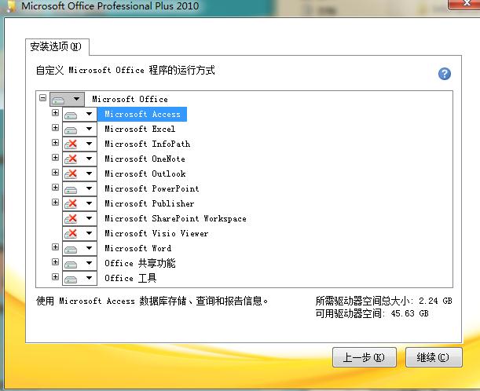Viewport: 480px width, 391px height.
Task: Click red X icon beside Microsoft Outlook
Action: 71,174
